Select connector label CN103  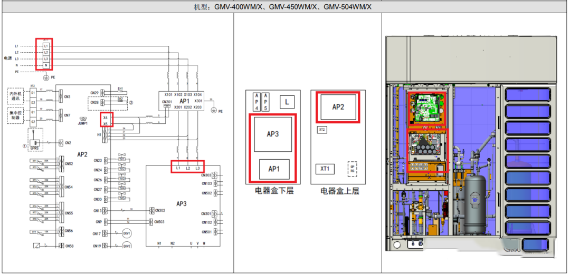coord(206,183)
